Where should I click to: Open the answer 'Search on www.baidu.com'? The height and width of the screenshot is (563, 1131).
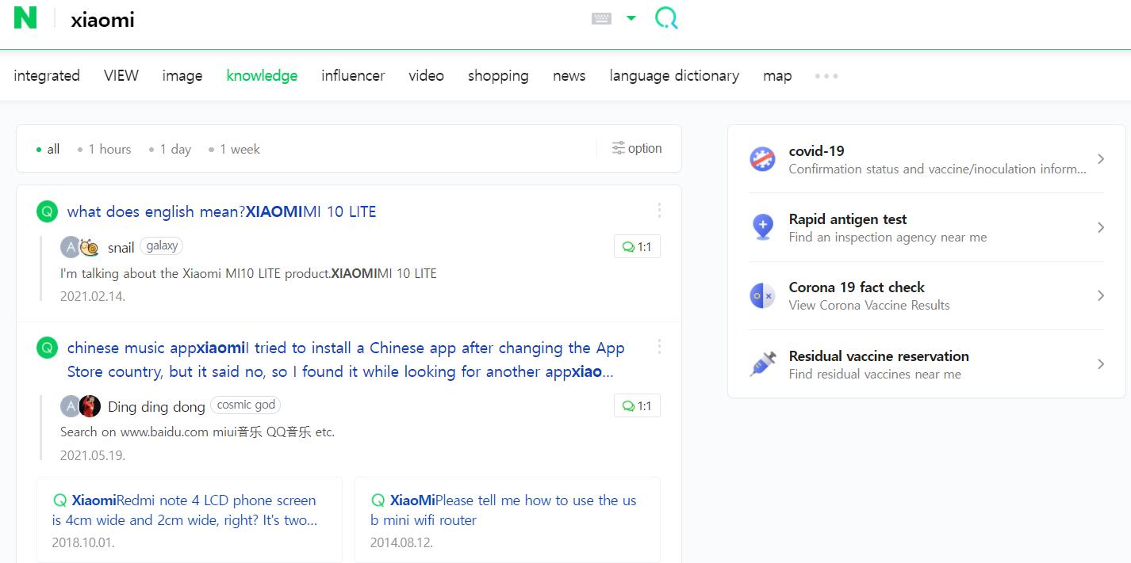197,432
